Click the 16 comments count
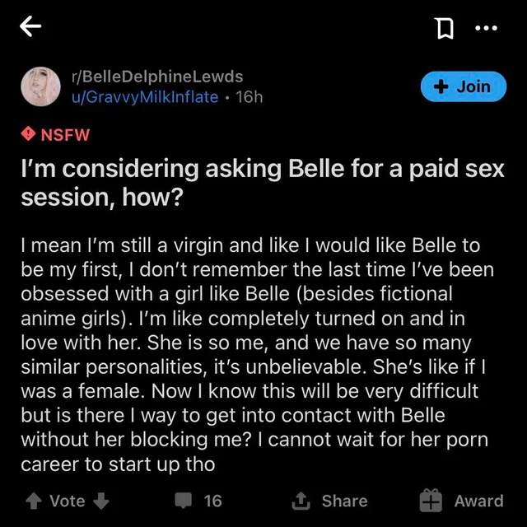The width and height of the screenshot is (527, 527). (212, 501)
